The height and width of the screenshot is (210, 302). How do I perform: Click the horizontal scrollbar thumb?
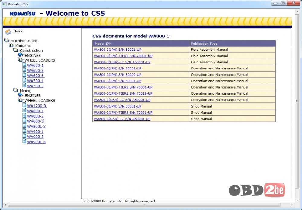click(144, 205)
